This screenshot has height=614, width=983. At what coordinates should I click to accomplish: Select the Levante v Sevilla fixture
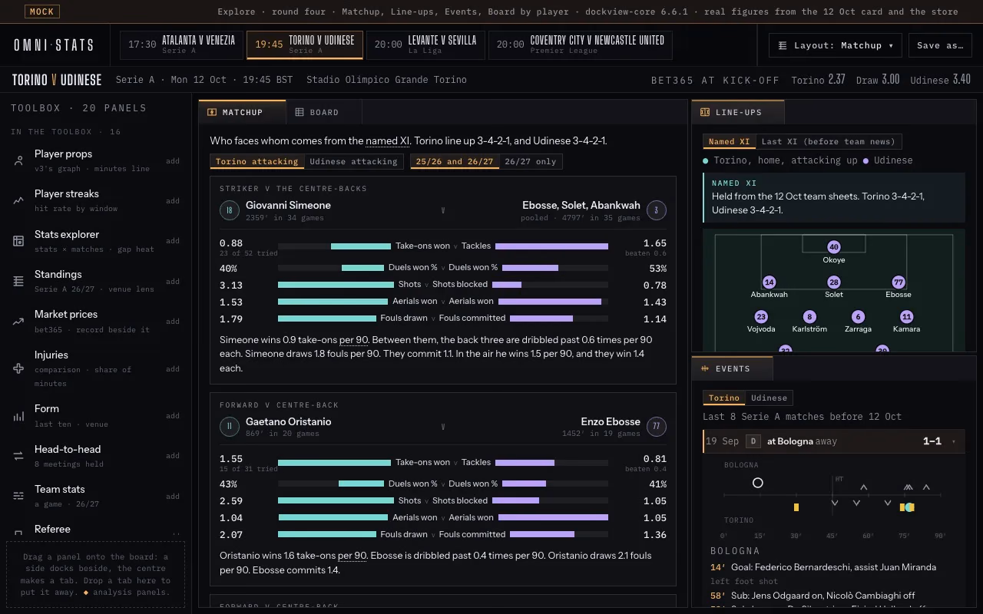click(425, 45)
